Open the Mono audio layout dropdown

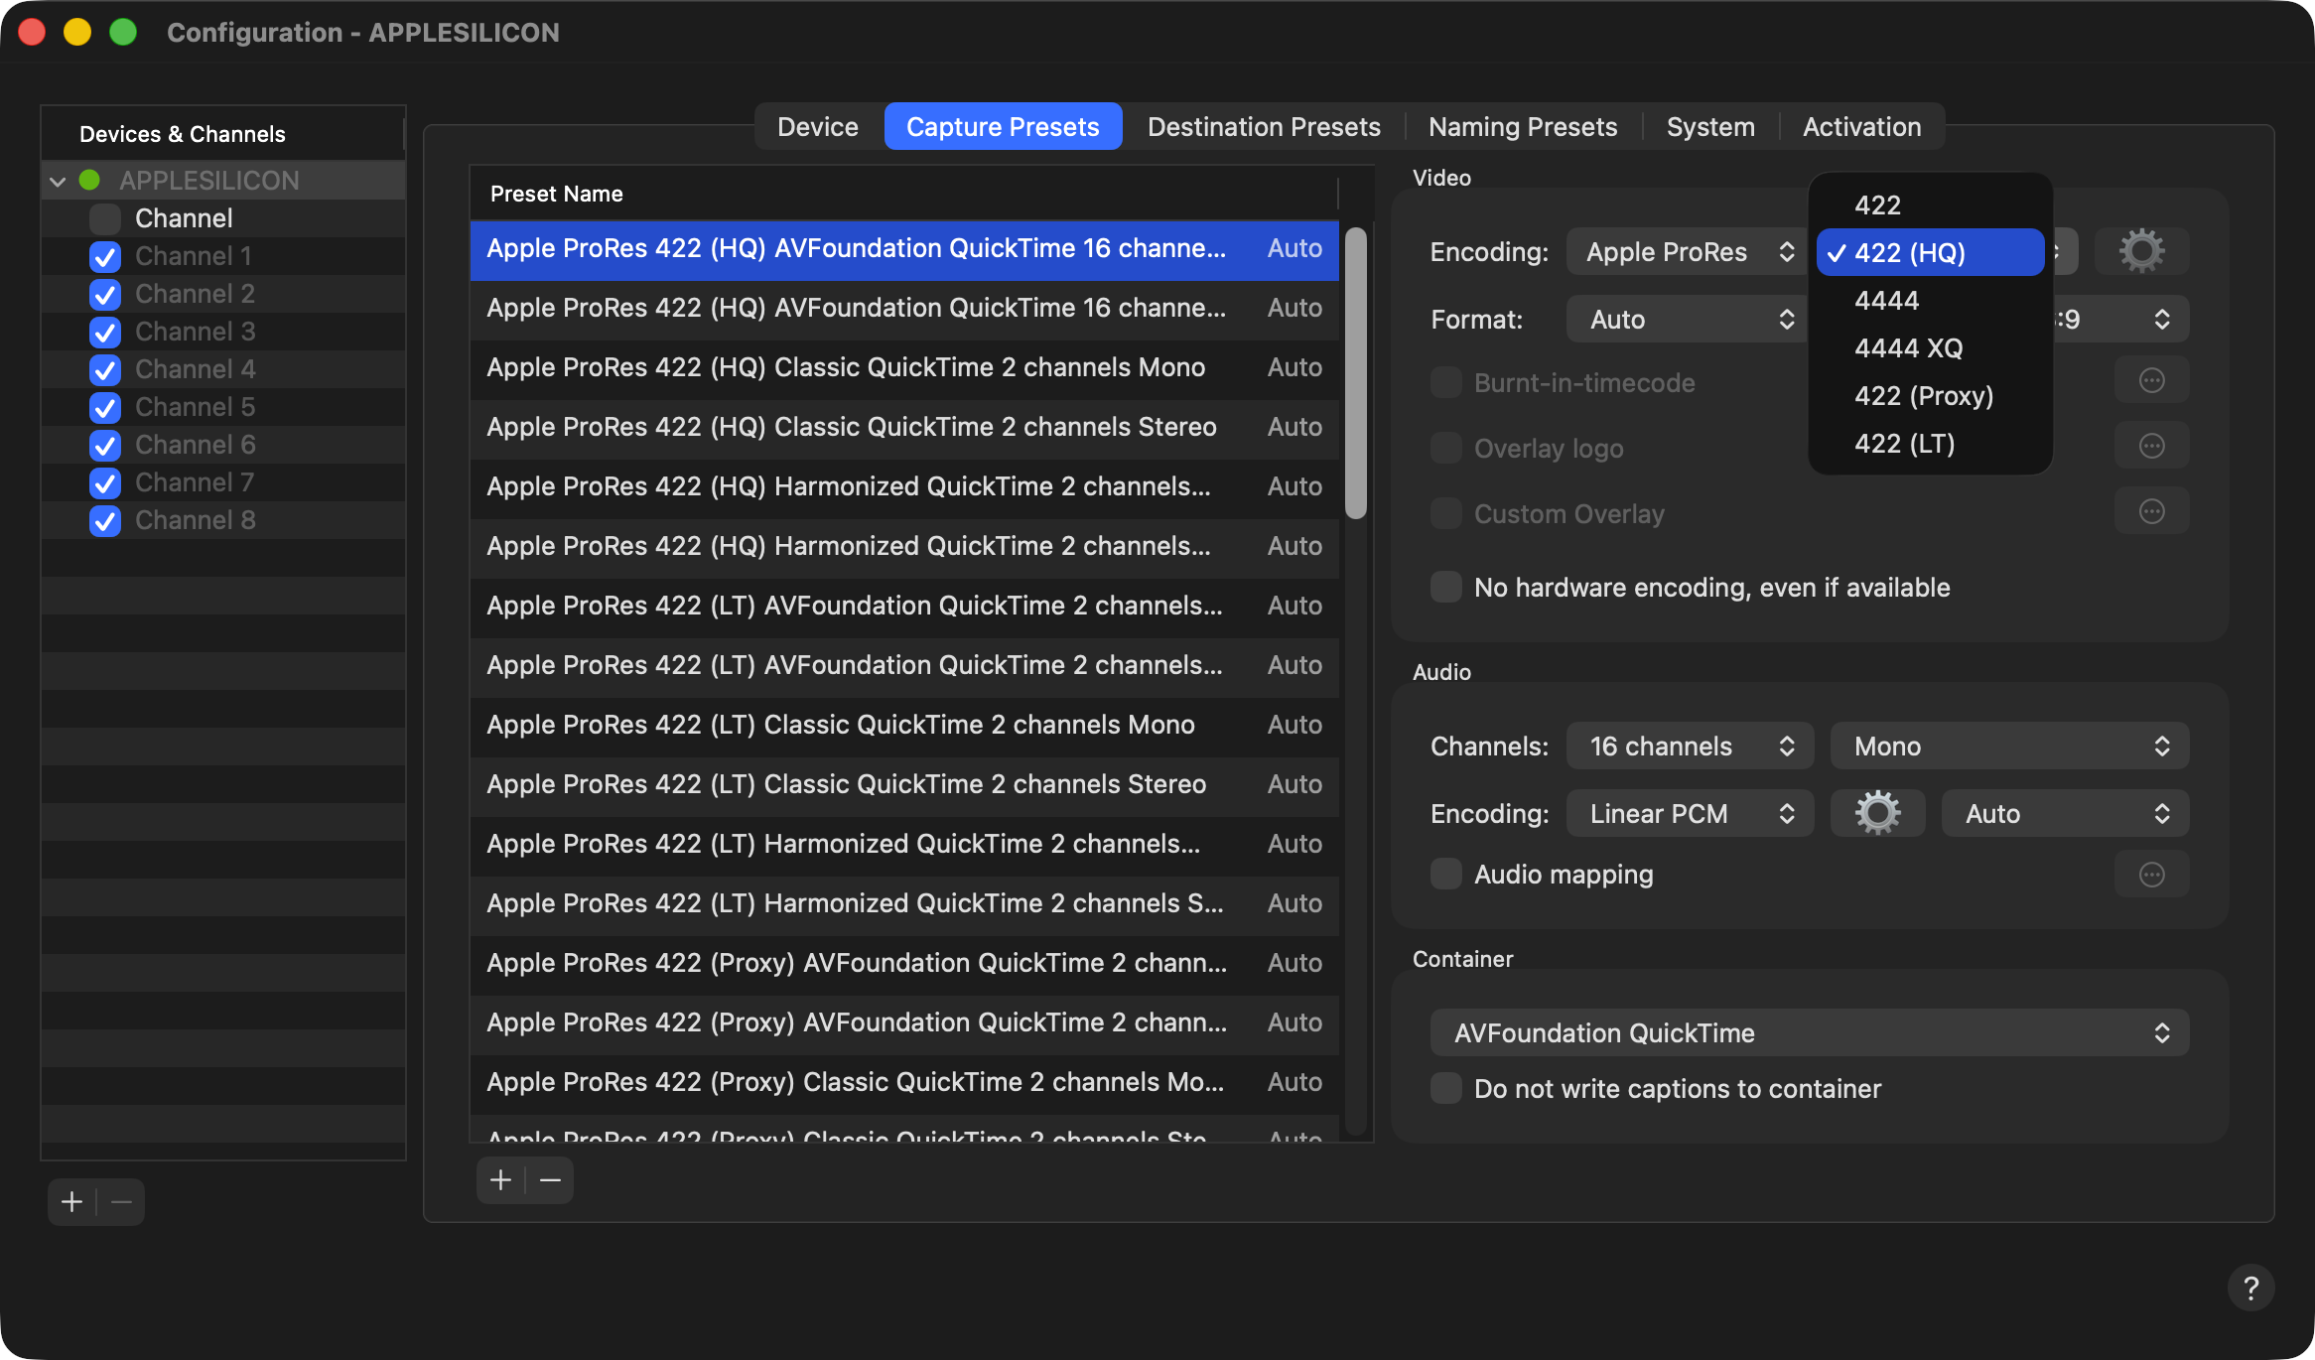2010,746
